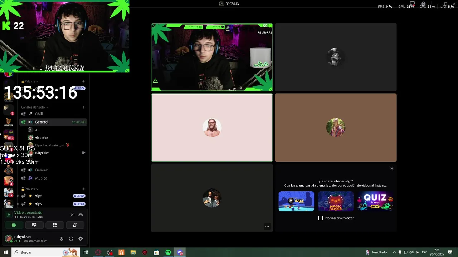Open Opera browser from taskbar
The image size is (458, 257).
(x=98, y=252)
